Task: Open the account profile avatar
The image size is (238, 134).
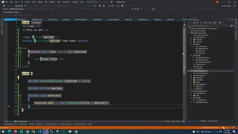Action: (x=217, y=2)
